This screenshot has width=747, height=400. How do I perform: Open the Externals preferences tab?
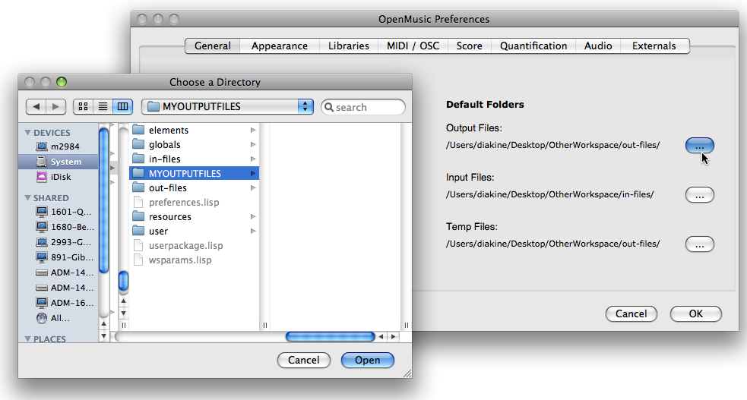pos(654,46)
